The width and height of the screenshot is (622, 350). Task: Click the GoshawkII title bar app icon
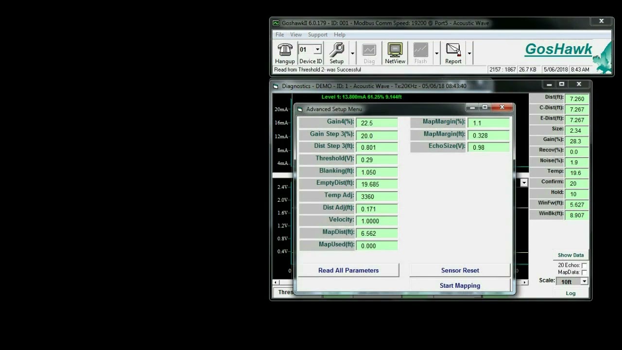coord(276,23)
